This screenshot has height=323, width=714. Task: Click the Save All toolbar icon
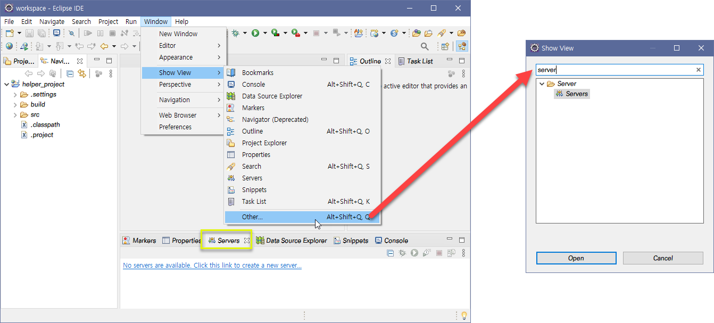pyautogui.click(x=41, y=34)
